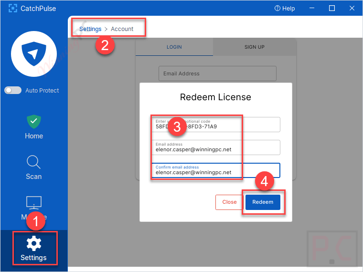Toggle the Auto Protect switch
The height and width of the screenshot is (272, 363).
pos(13,90)
